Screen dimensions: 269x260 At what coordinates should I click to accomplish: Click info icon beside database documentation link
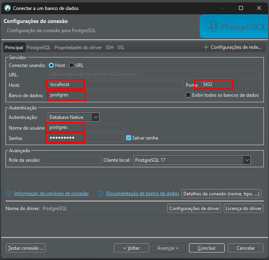click(101, 193)
